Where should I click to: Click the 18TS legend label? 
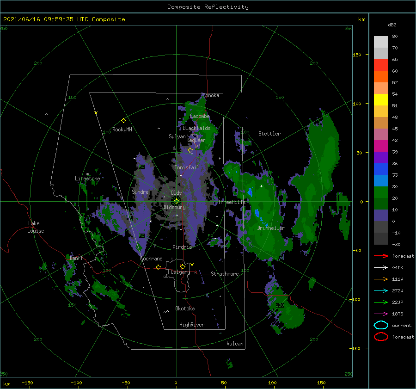coord(398,314)
